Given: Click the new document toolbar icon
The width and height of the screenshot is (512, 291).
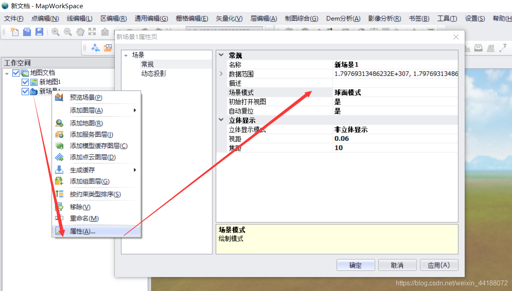Looking at the screenshot, I should (x=15, y=32).
